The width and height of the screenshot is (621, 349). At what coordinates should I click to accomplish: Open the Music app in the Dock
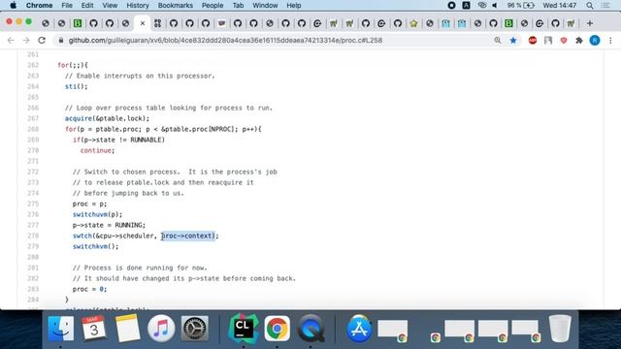pyautogui.click(x=161, y=328)
